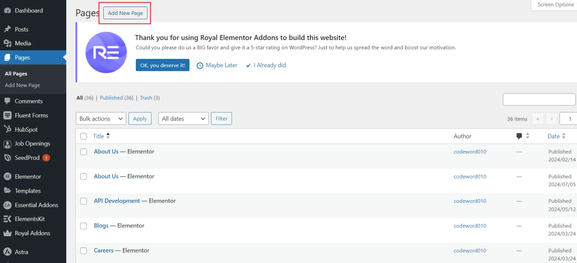
Task: Check the second About Us row checkbox (2024/07/05)
Action: [83, 176]
